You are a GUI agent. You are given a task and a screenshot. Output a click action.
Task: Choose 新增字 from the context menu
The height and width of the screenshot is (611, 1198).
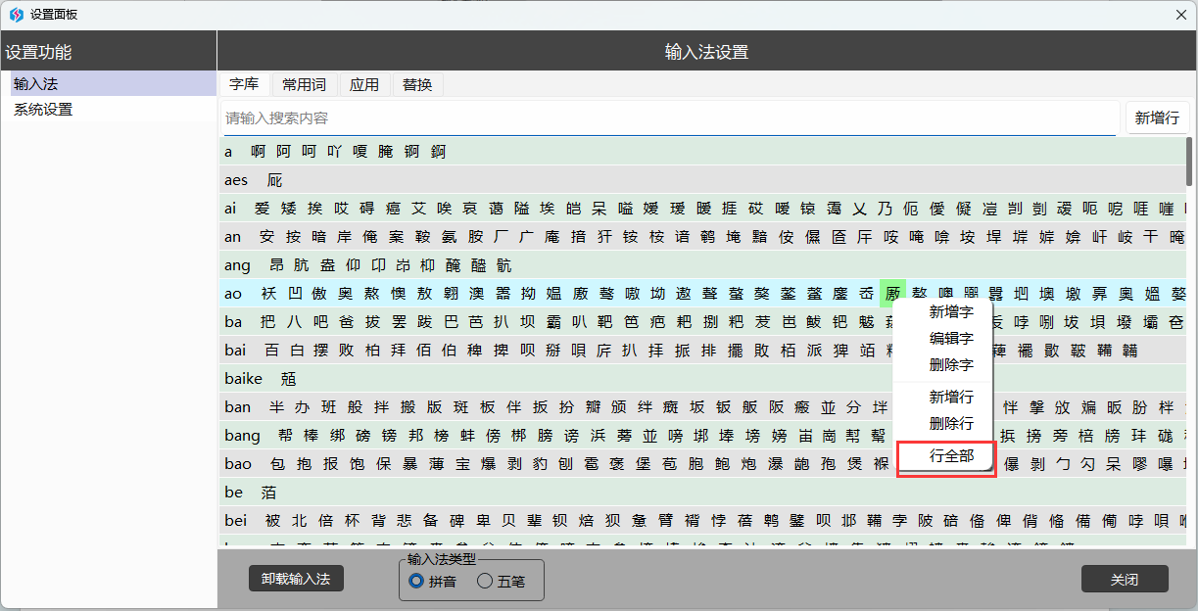[x=950, y=312]
